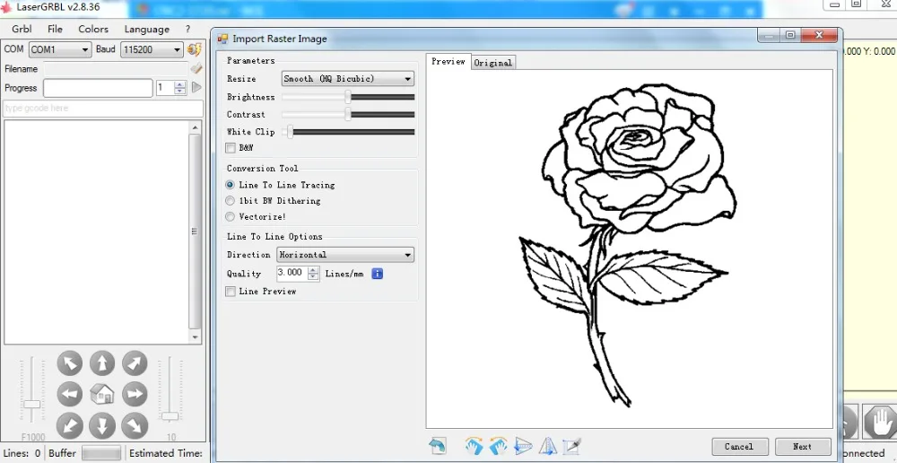The image size is (897, 463).
Task: Adjust the White Clip slider
Action: point(348,132)
